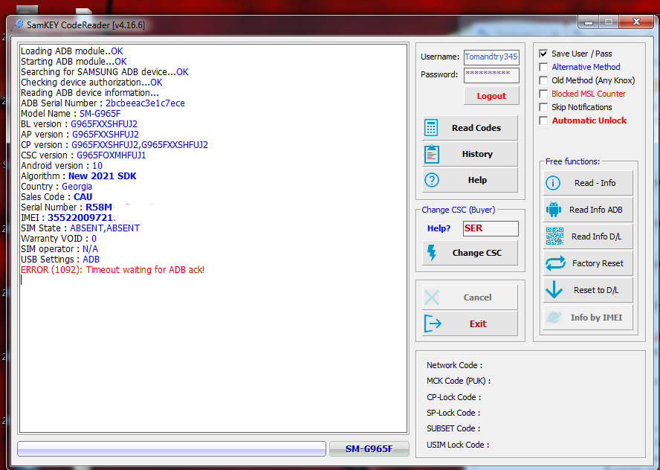Viewport: 660px width, 470px height.
Task: Click the Logout button
Action: pos(491,96)
